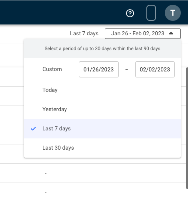The image size is (188, 203).
Task: Click the Custom period label
Action: (x=52, y=69)
